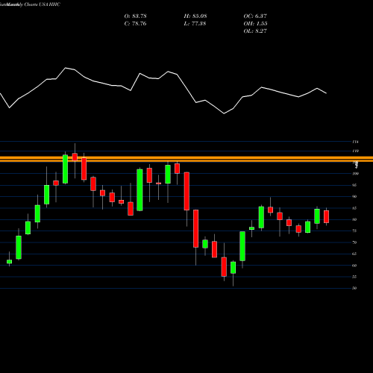Click the 50 price axis label
The width and height of the screenshot is (373, 373).
(x=354, y=288)
